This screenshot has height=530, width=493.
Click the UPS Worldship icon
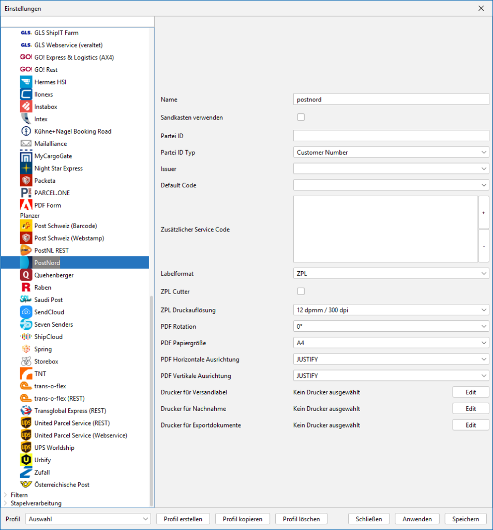[x=26, y=448]
